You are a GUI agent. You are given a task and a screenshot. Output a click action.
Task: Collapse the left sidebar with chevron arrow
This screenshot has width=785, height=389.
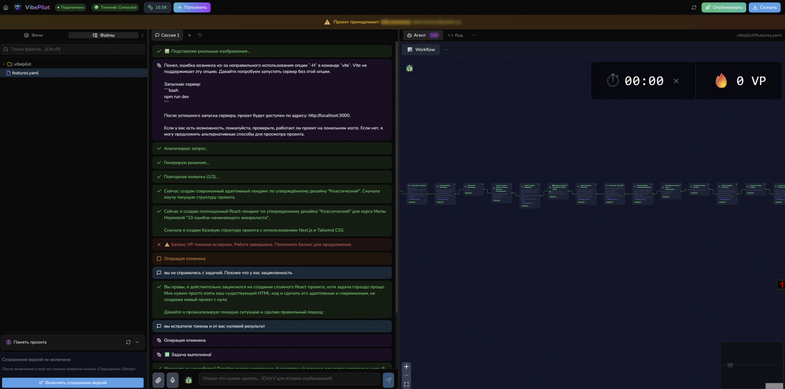142,35
